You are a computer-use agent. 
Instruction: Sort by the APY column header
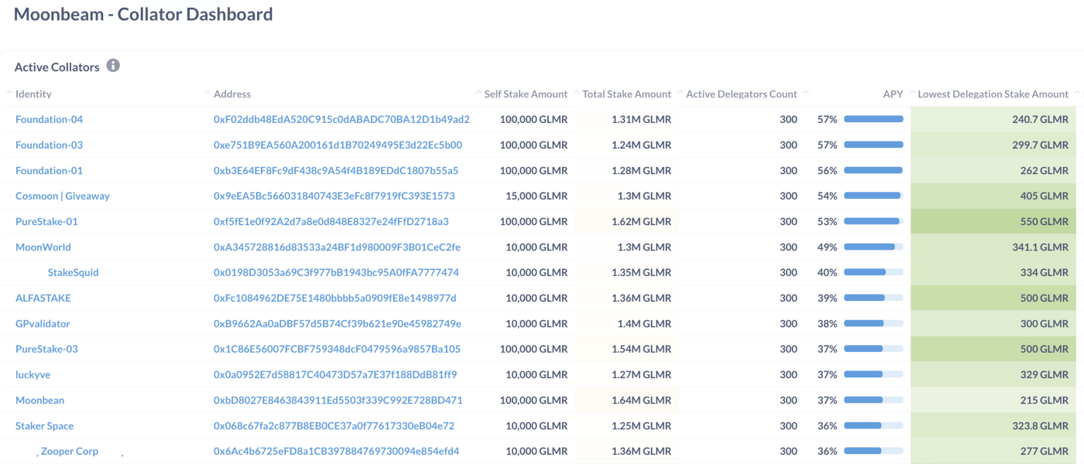[x=893, y=94]
